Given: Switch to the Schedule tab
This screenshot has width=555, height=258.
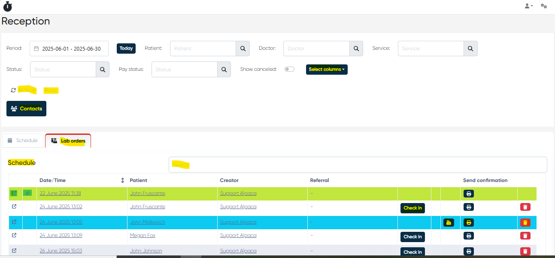Looking at the screenshot, I should (23, 140).
